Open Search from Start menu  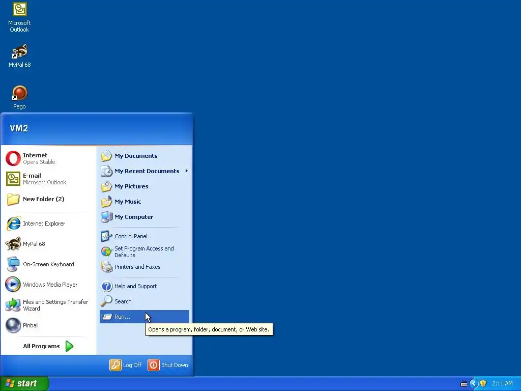pyautogui.click(x=144, y=301)
